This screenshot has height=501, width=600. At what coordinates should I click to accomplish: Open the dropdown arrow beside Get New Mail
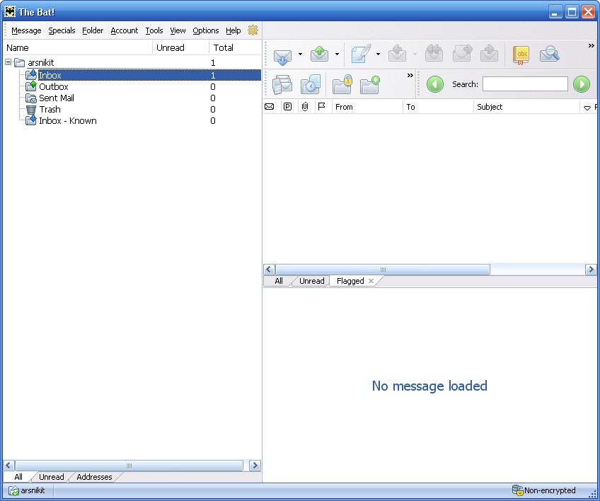[300, 54]
